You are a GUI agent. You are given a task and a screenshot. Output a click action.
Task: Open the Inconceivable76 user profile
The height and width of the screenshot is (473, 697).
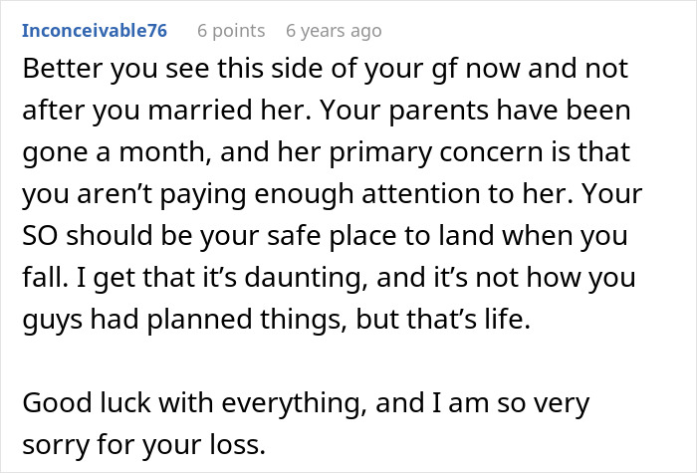pyautogui.click(x=95, y=31)
